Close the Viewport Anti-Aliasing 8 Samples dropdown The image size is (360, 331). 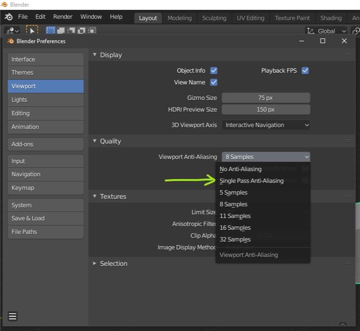tap(266, 157)
